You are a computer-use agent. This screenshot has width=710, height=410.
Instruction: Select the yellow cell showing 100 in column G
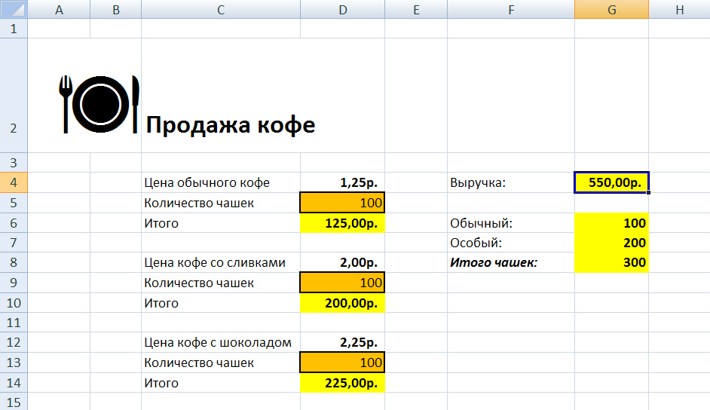(x=612, y=223)
